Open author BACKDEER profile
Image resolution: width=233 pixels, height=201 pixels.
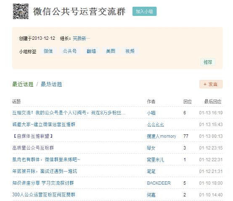pyautogui.click(x=159, y=183)
